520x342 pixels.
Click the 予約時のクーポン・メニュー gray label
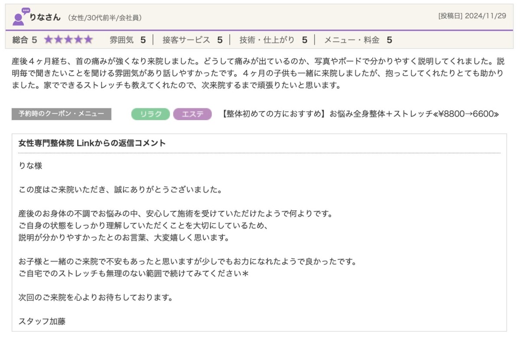coord(61,114)
